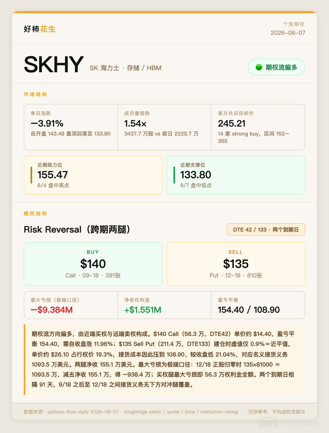The height and width of the screenshot is (433, 329).
Task: Select the 成交量倍数 1.54× cell
Action: tap(164, 127)
